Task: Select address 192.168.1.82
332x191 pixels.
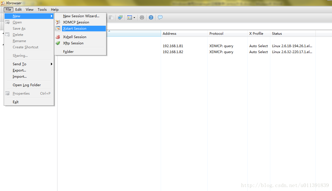Action: click(x=173, y=52)
